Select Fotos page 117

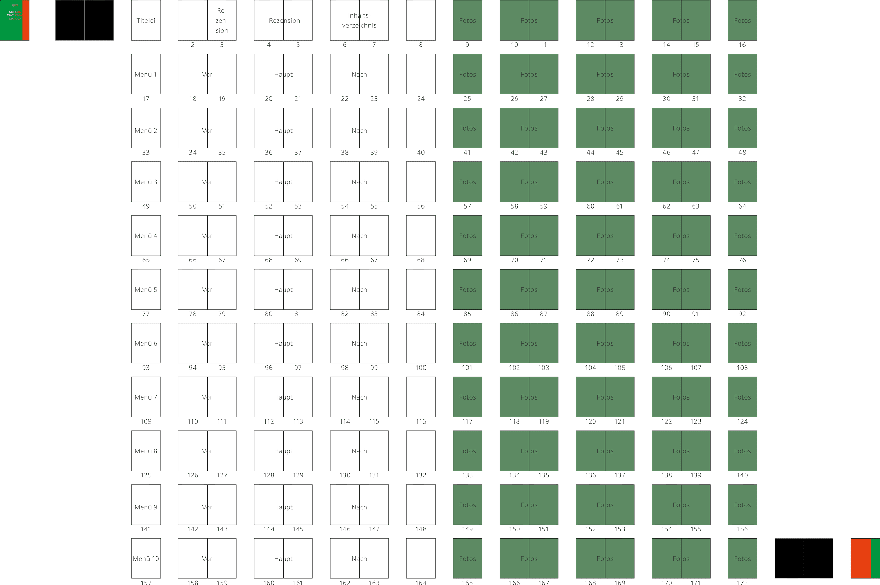[x=467, y=397]
